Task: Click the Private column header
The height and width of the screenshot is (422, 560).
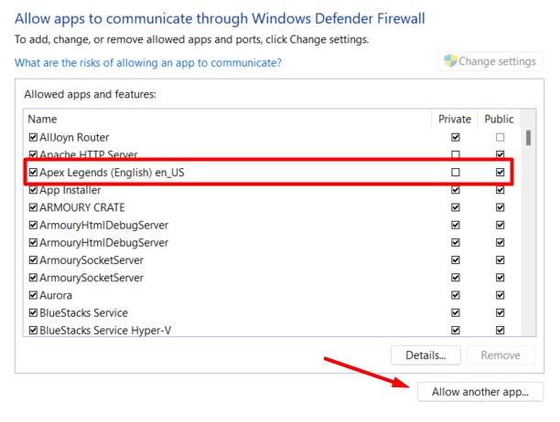Action: point(455,119)
